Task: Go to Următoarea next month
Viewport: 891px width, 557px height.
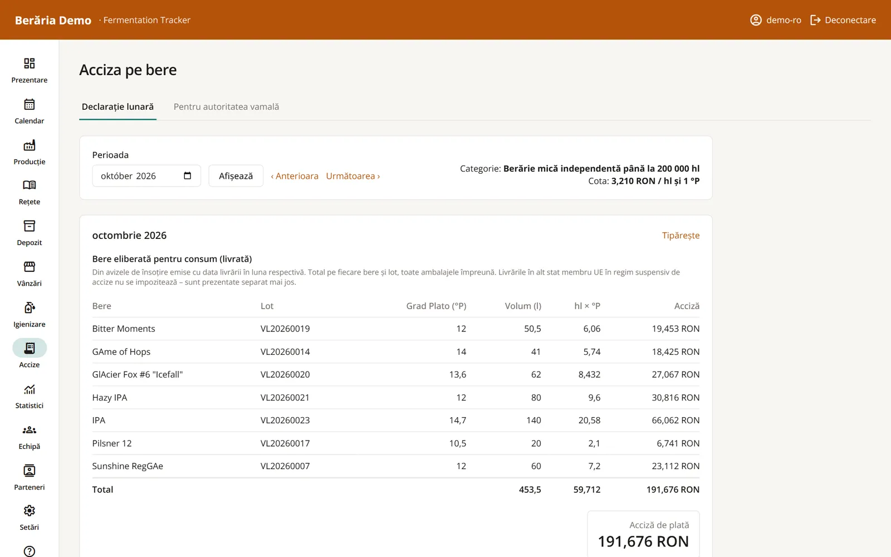Action: (353, 176)
